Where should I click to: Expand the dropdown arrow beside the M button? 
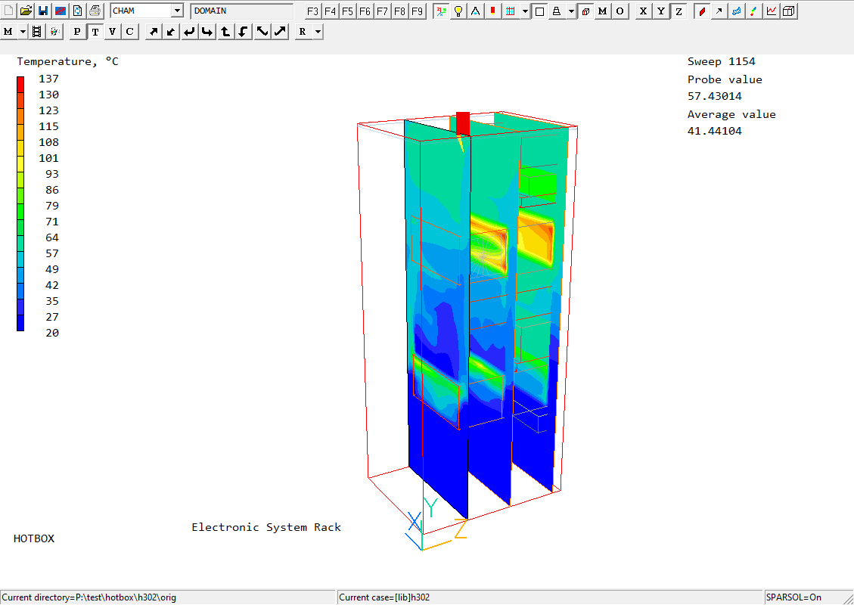23,31
